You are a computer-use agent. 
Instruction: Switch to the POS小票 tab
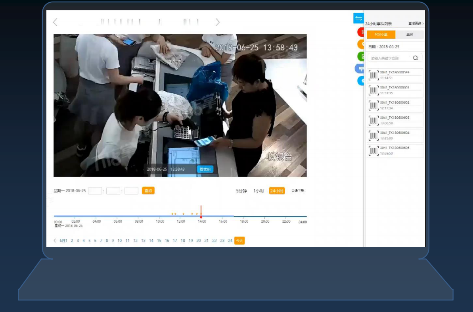click(x=381, y=35)
